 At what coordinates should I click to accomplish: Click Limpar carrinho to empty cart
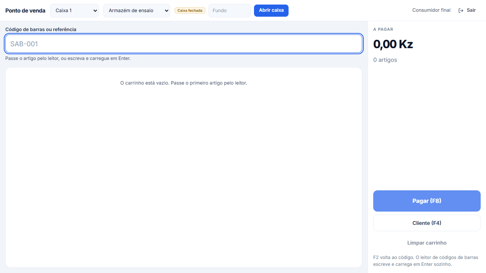pos(427,243)
